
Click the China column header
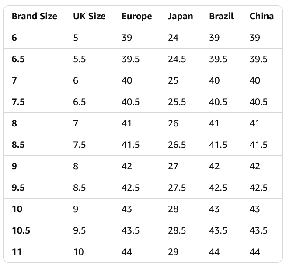click(262, 17)
